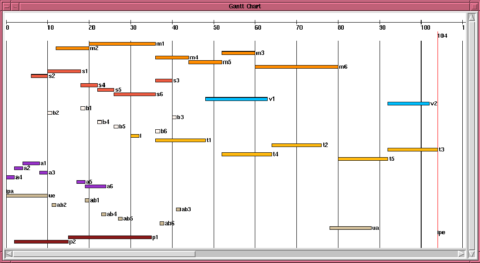Image resolution: width=480 pixels, height=263 pixels.
Task: Select the red s6 task bar
Action: pyautogui.click(x=134, y=94)
